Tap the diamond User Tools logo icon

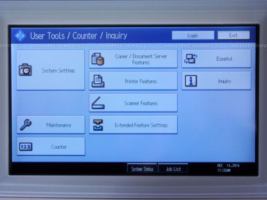point(20,36)
